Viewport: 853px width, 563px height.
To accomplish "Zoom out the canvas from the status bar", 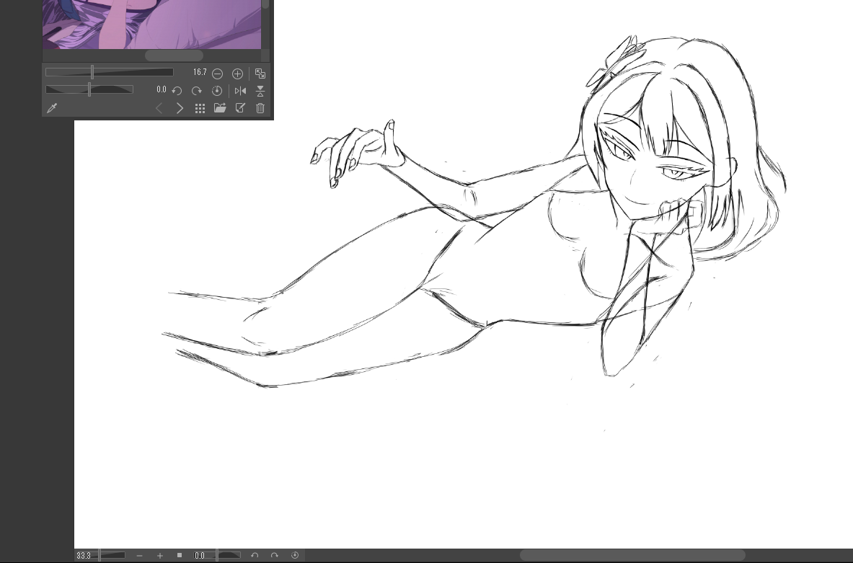I will (139, 556).
